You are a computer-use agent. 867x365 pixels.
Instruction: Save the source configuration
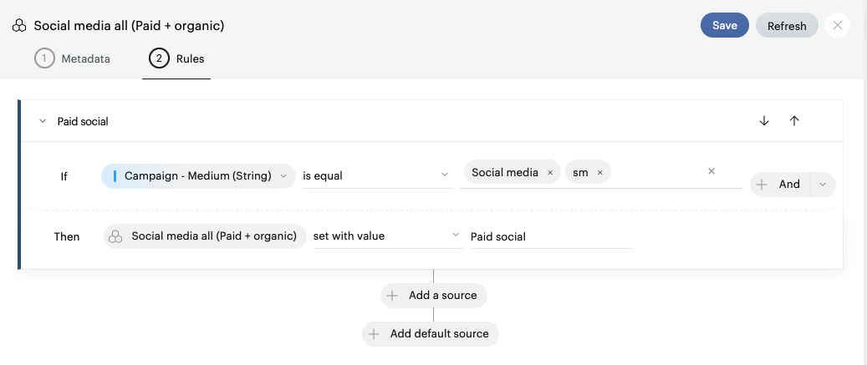(724, 25)
